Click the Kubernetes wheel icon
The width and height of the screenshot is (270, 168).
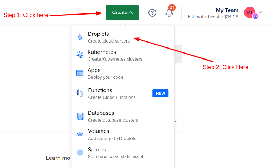click(80, 55)
